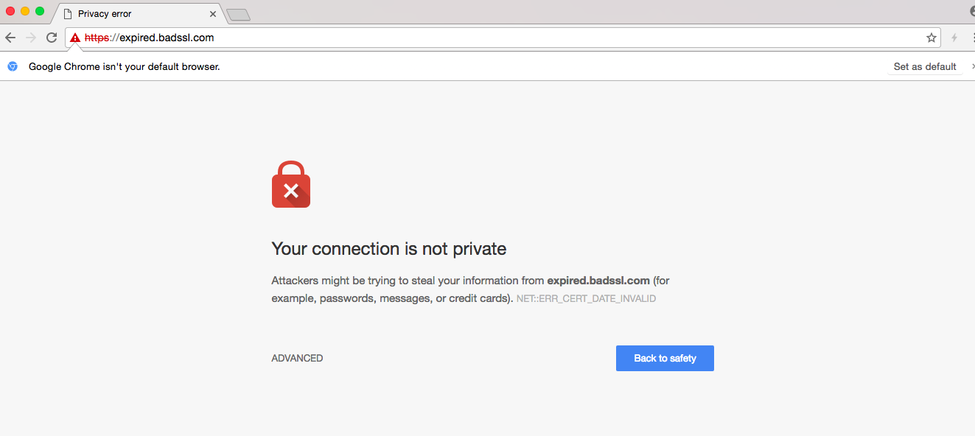
Task: Open the user profile icon in title bar
Action: point(971,12)
